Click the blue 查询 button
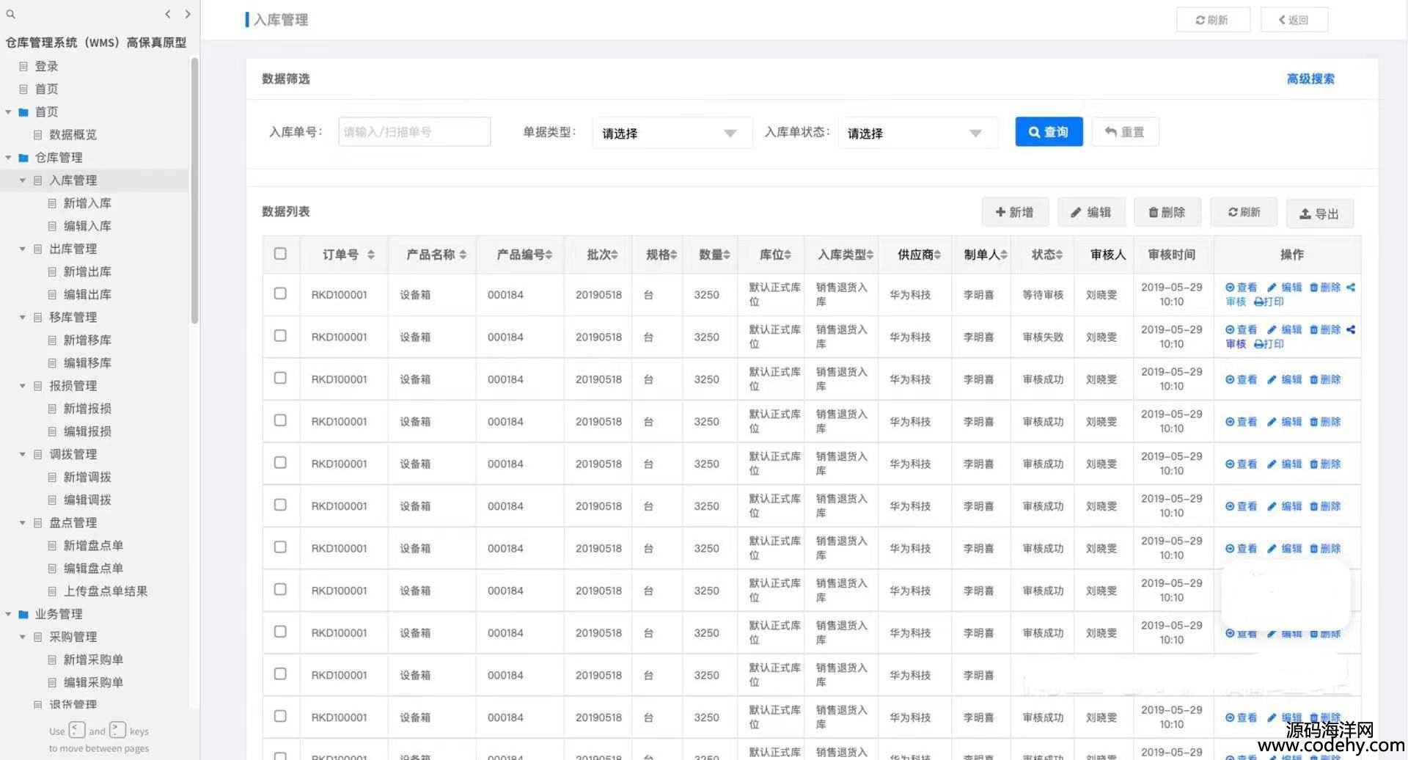The width and height of the screenshot is (1408, 760). [1049, 132]
